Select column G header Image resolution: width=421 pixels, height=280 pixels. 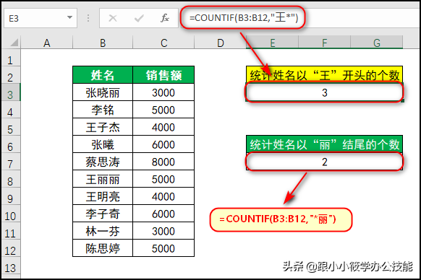click(377, 43)
